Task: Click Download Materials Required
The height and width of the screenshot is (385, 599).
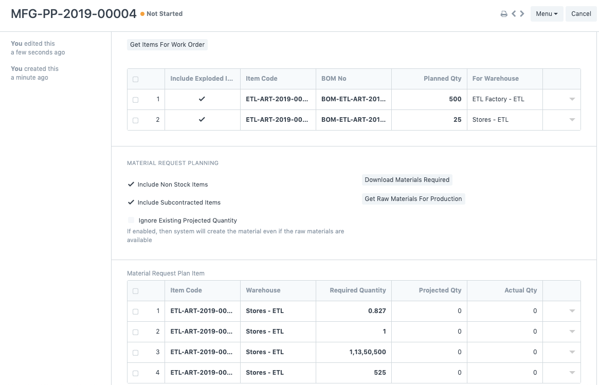Action: pos(407,180)
